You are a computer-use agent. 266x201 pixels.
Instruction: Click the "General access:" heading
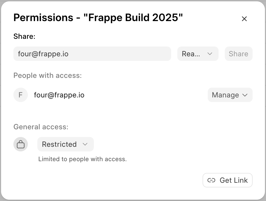click(x=41, y=127)
